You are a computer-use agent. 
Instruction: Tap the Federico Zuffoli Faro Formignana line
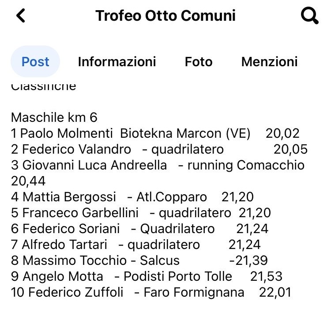click(x=151, y=292)
